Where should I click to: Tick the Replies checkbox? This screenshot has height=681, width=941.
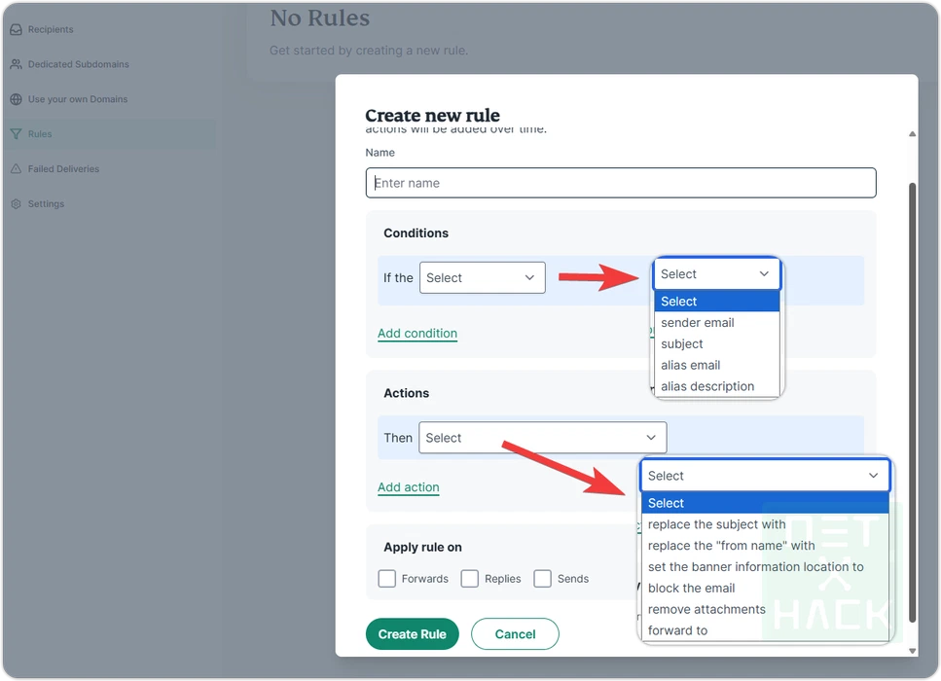coord(470,579)
